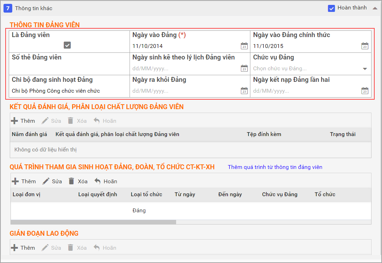The image size is (382, 263).
Task: Click step 7 badge of Thông tin khác
Action: click(x=8, y=8)
